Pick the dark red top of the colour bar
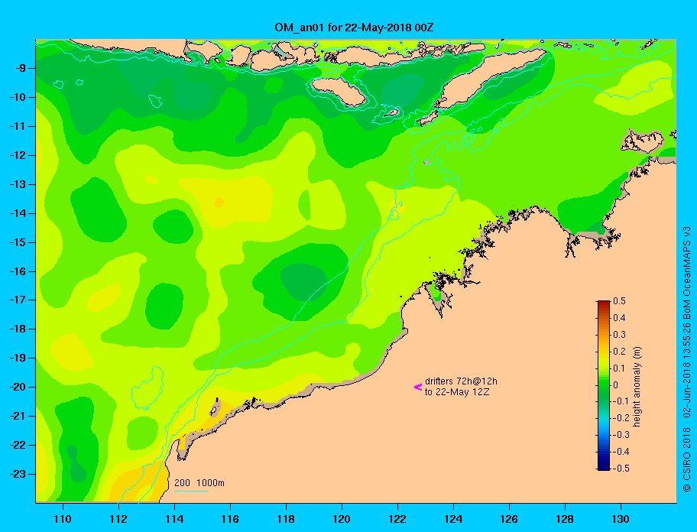 pos(604,303)
